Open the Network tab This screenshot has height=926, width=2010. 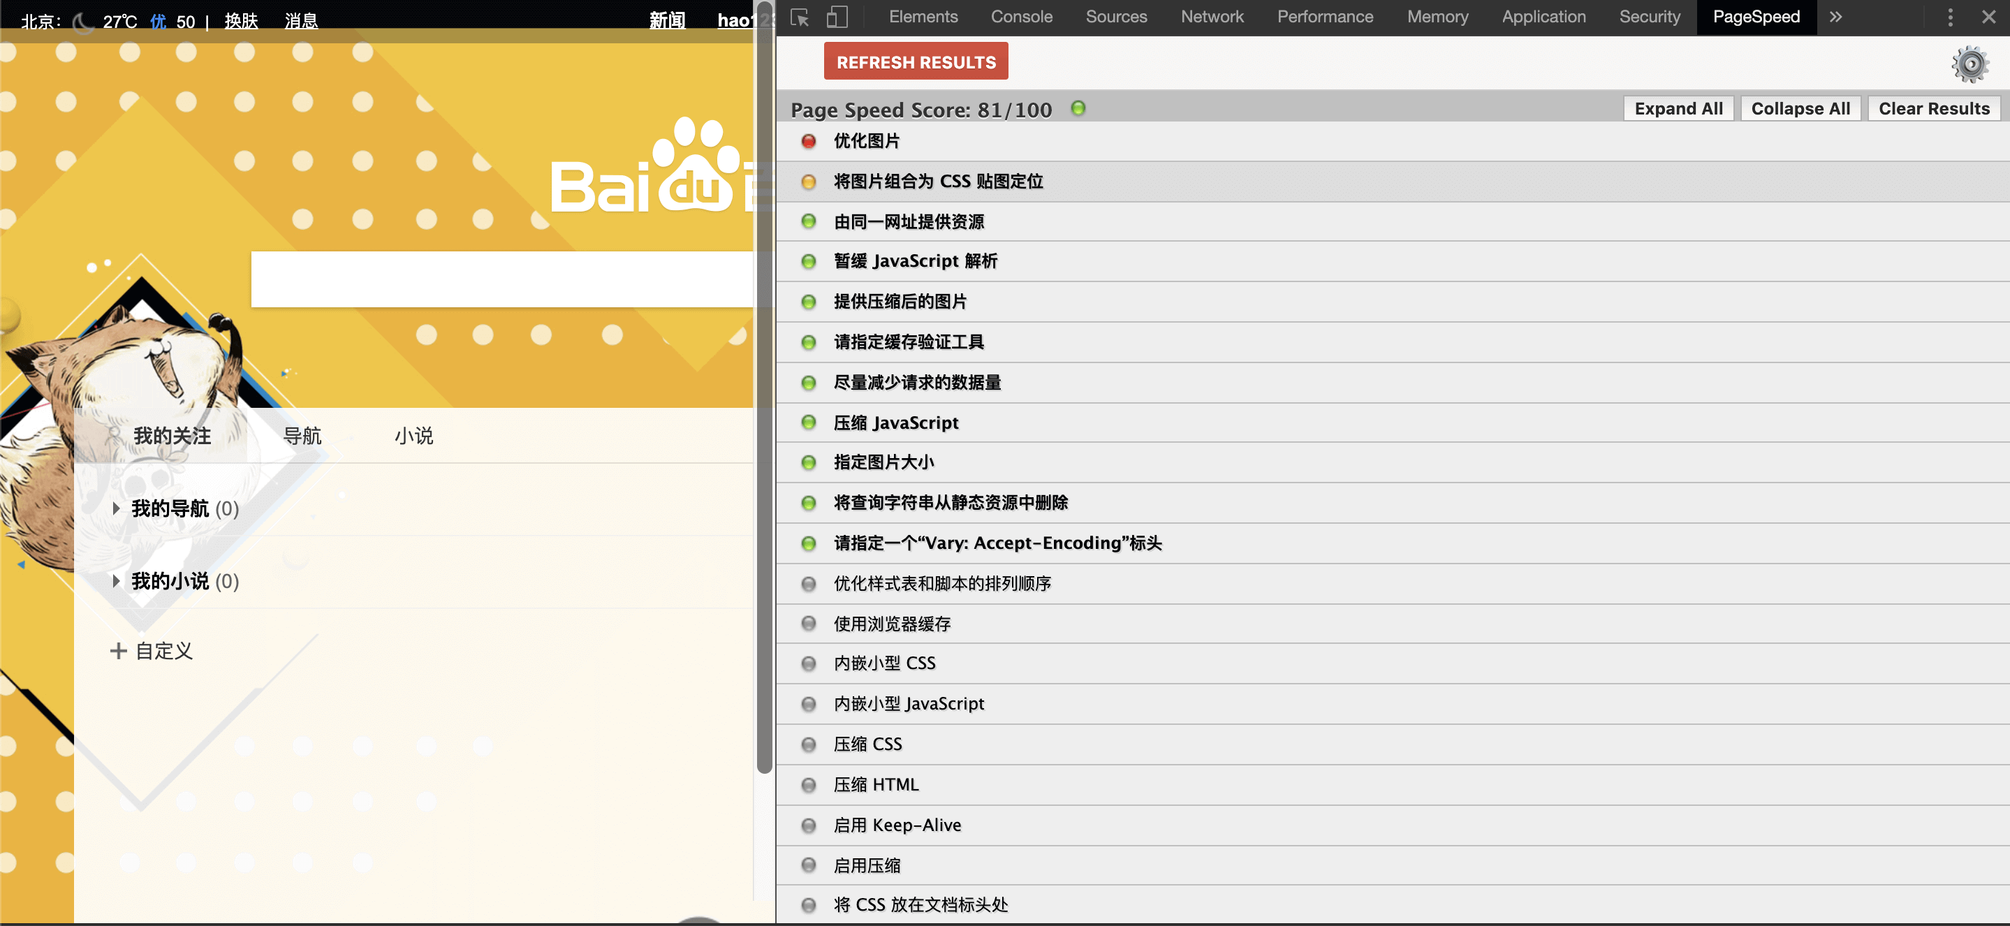1212,17
